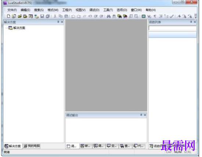Viewport: 202px width, 157px height.
Task: Click the green screen icon in toolbar
Action: pyautogui.click(x=144, y=16)
